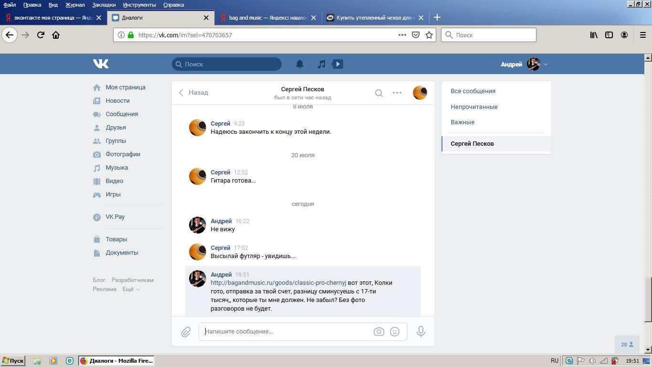Click the microphone voice message icon

pos(421,332)
